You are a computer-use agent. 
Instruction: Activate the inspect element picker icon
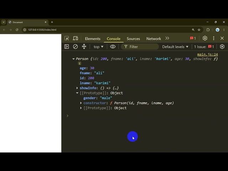[67, 38]
